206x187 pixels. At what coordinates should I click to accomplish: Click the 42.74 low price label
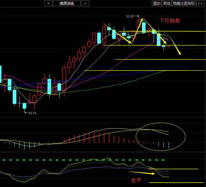32,113
